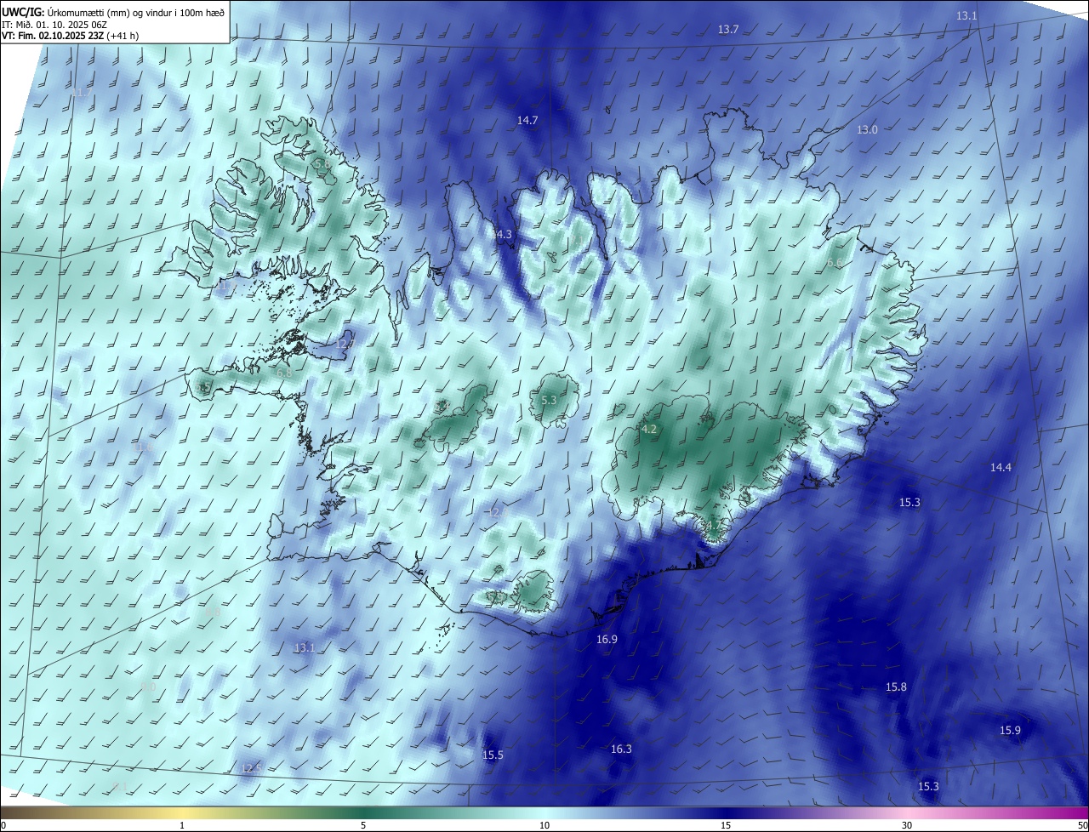Click the map title 'UWC/IG: Úrkomumætti (mm) og vindur'
The height and width of the screenshot is (832, 1089).
(x=113, y=12)
